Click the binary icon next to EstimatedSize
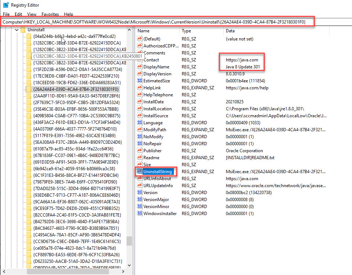352x275 pixels. click(139, 81)
